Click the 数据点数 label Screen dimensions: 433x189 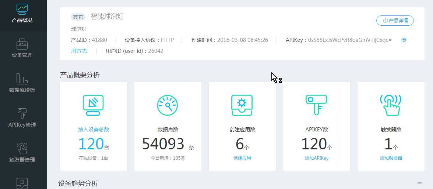point(168,130)
